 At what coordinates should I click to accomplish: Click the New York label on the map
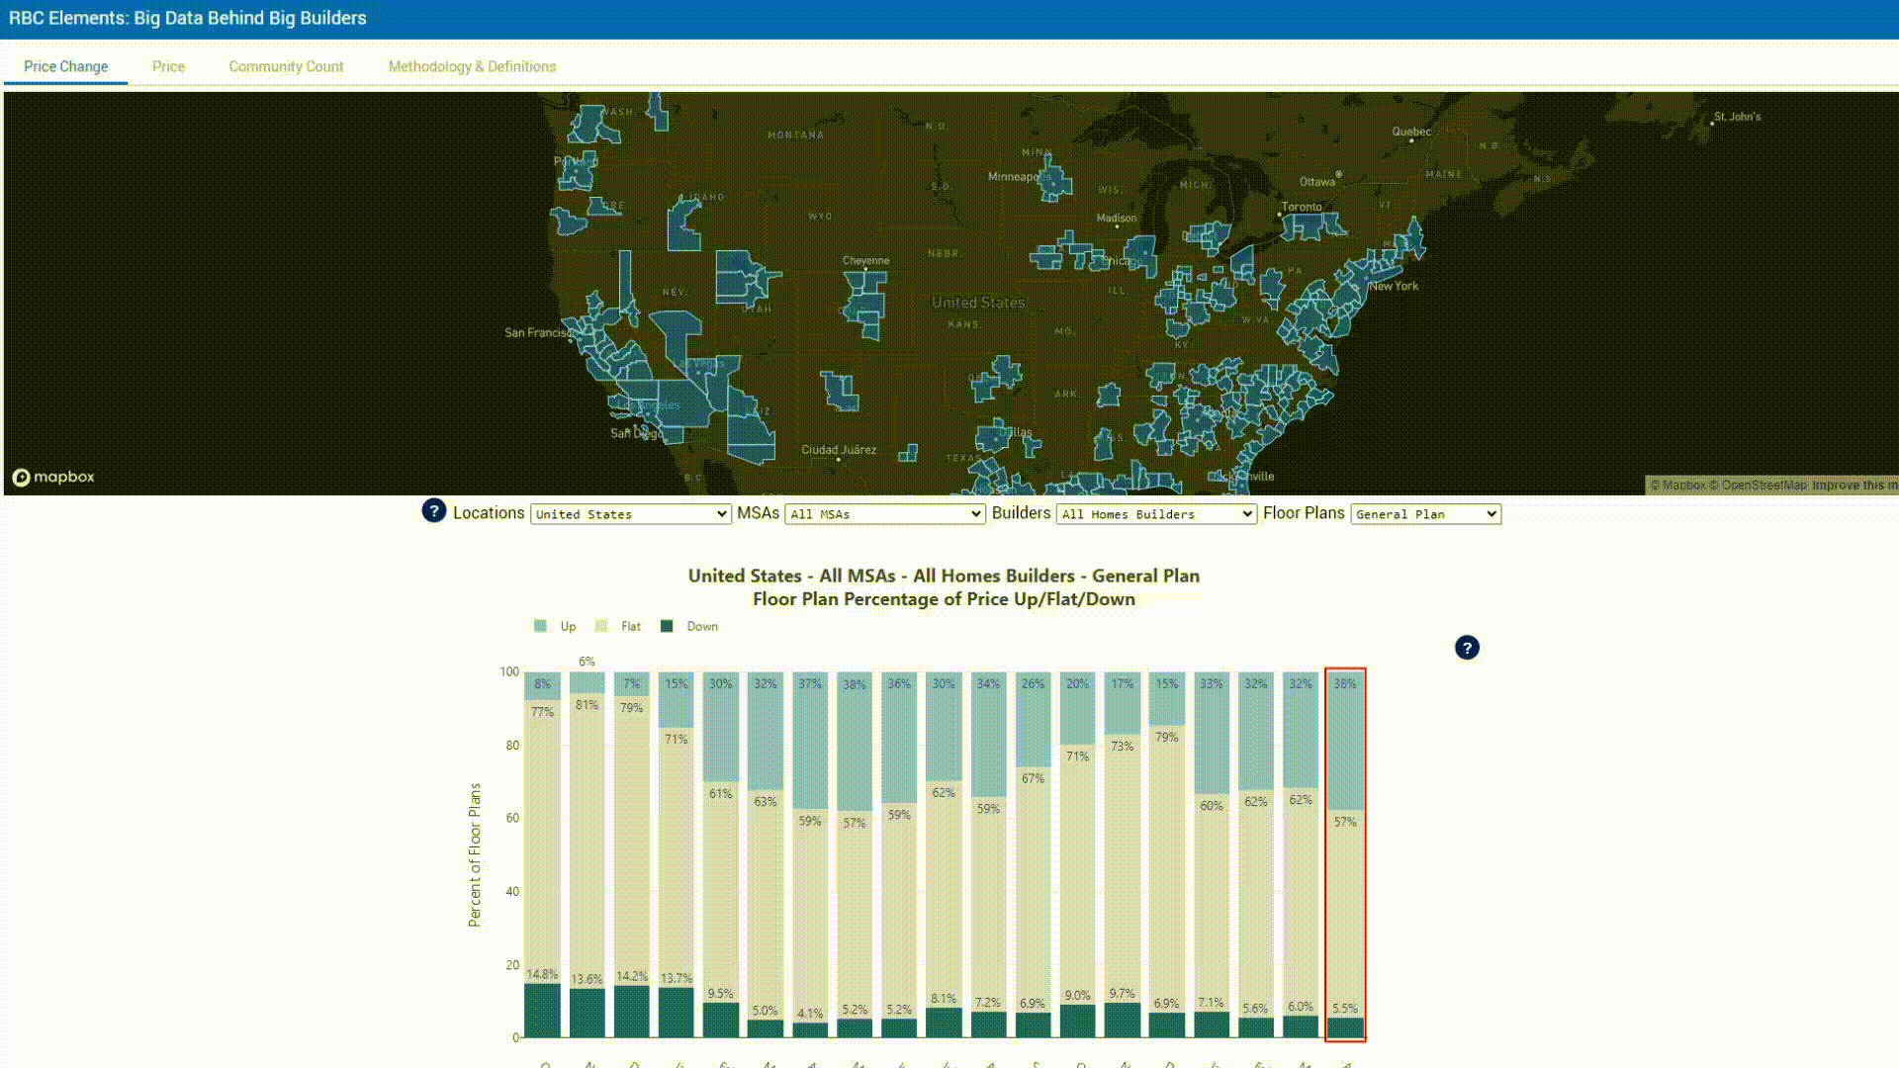click(x=1394, y=286)
